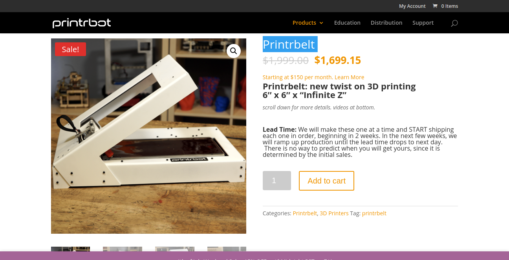The height and width of the screenshot is (260, 509).
Task: Click the Printrbot logo
Action: tap(82, 23)
